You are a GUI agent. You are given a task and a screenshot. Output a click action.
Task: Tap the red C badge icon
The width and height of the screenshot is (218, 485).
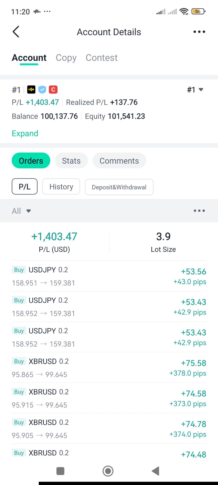coord(53,89)
